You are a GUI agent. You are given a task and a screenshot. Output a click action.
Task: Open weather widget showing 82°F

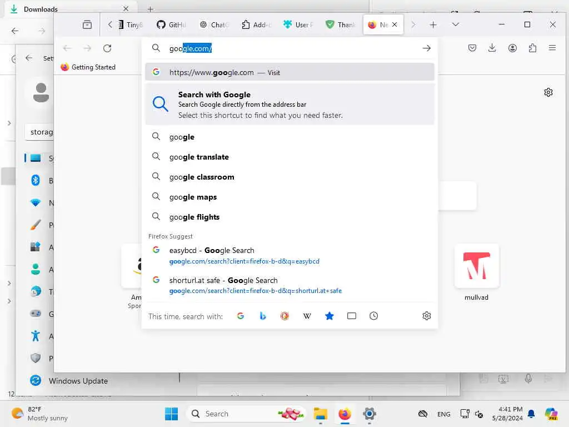pyautogui.click(x=39, y=414)
